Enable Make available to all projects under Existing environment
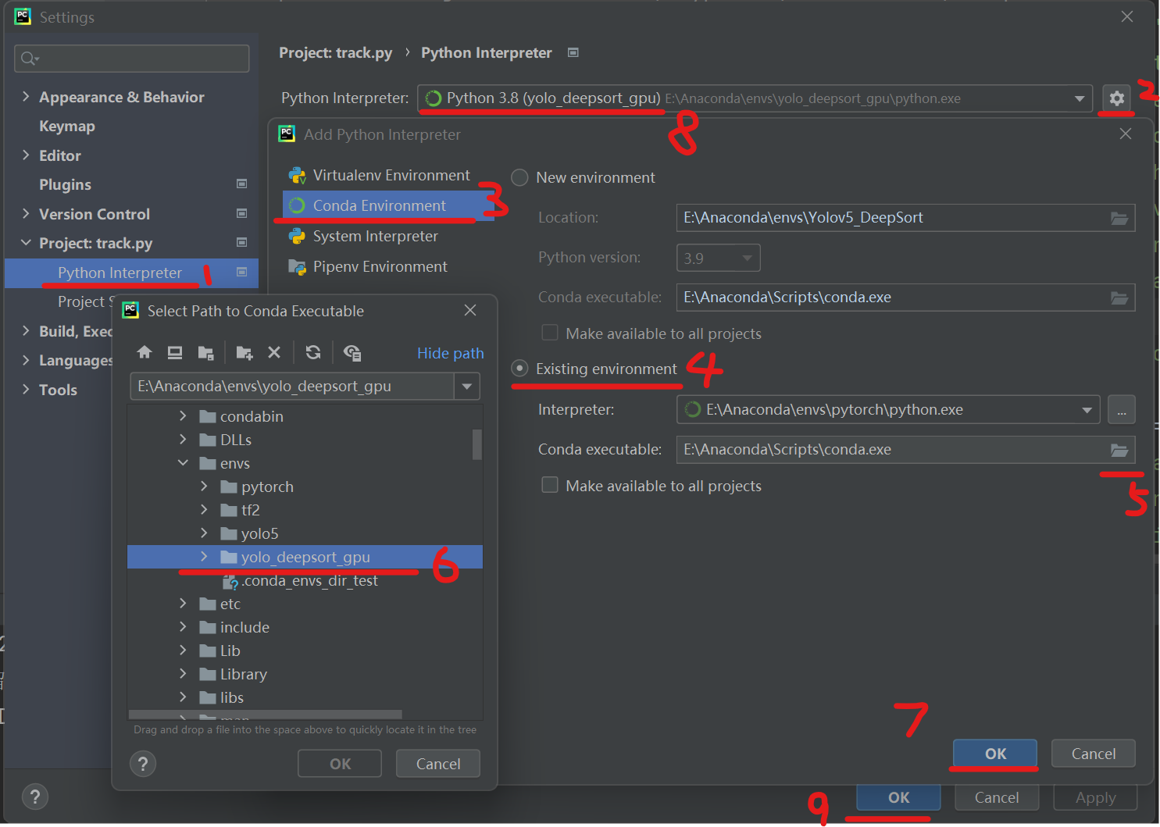 point(550,485)
